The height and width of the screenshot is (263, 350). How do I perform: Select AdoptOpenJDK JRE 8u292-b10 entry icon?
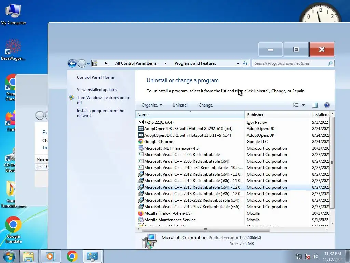tap(140, 129)
